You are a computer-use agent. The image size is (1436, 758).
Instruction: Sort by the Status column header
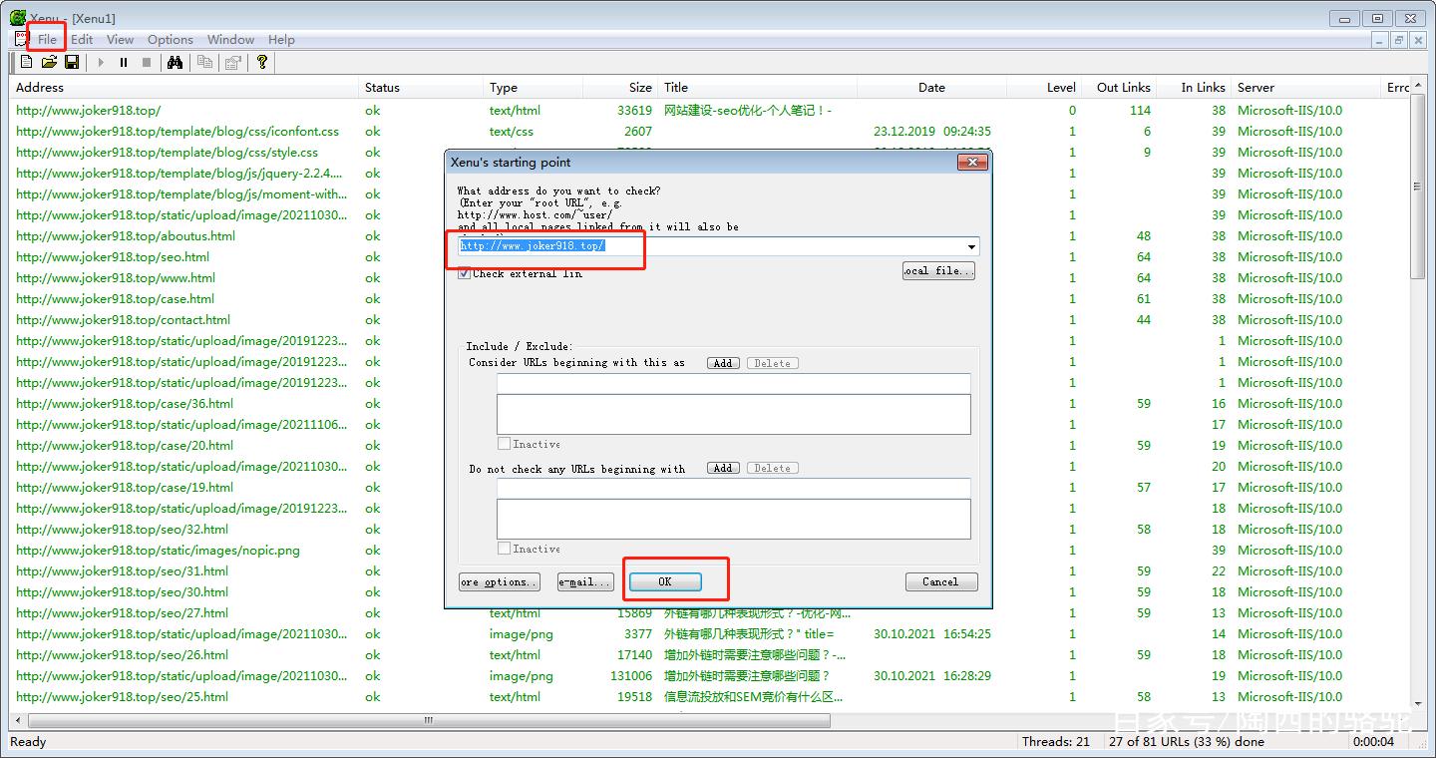pos(421,88)
